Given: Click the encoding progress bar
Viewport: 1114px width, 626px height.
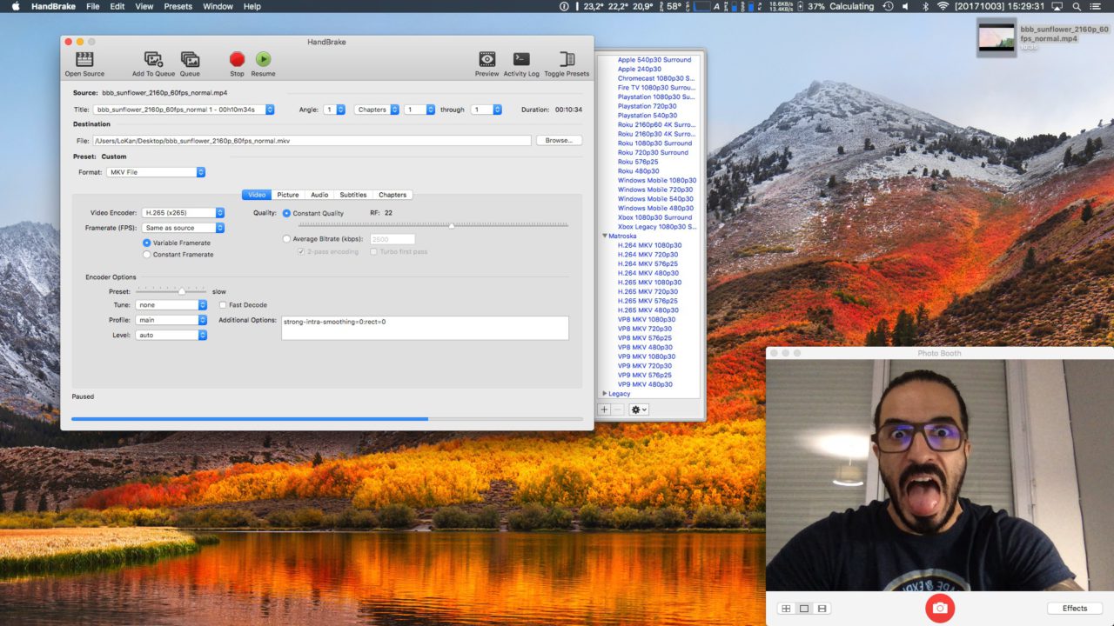Looking at the screenshot, I should [x=327, y=419].
